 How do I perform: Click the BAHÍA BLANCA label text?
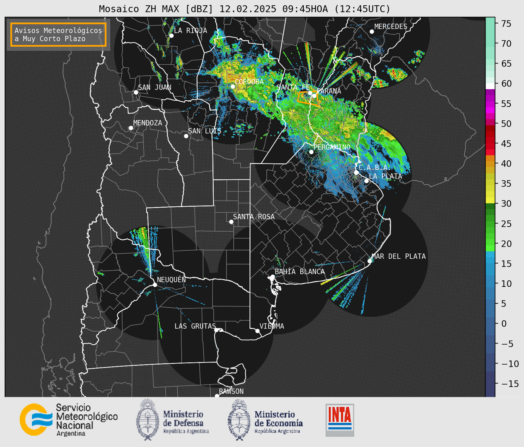(300, 272)
